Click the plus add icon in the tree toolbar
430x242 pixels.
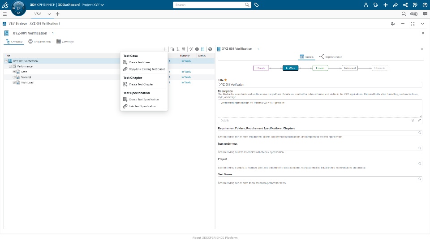(x=165, y=49)
